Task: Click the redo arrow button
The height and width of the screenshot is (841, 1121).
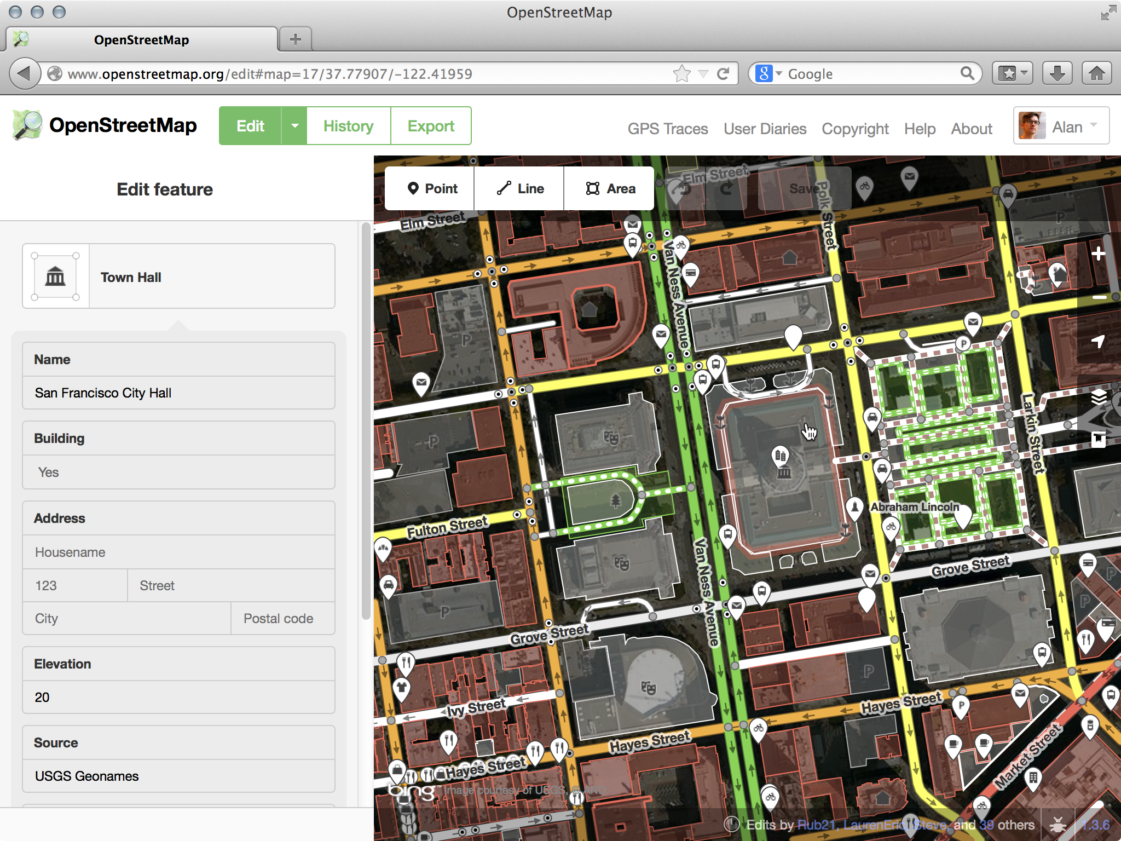Action: coord(726,189)
